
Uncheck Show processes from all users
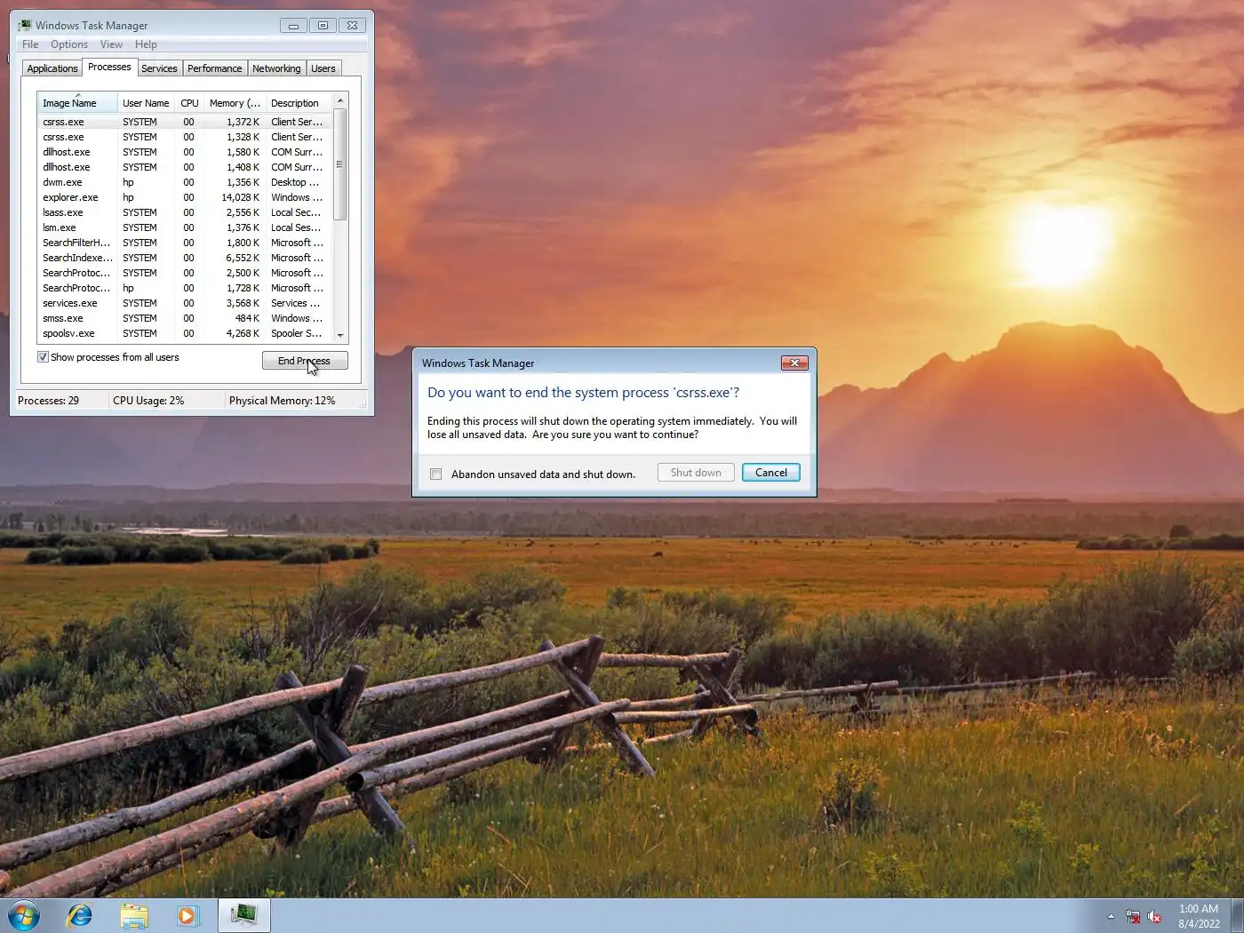(x=43, y=357)
